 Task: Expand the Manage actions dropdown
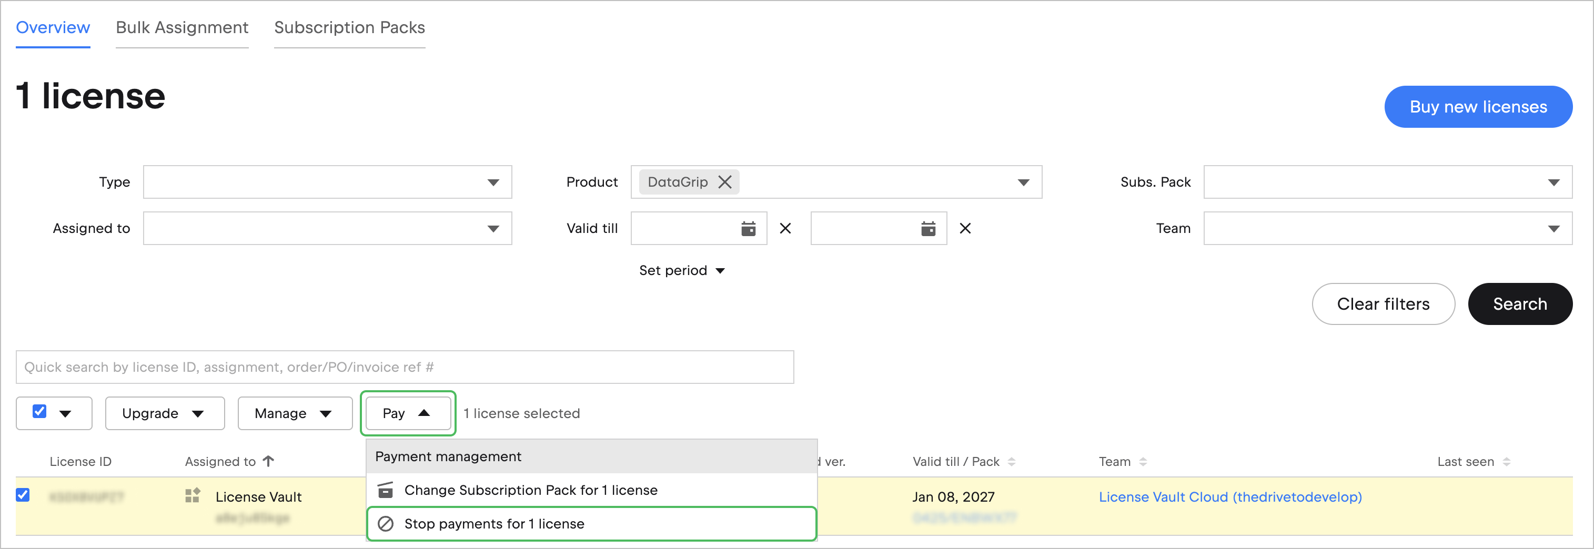pyautogui.click(x=294, y=413)
